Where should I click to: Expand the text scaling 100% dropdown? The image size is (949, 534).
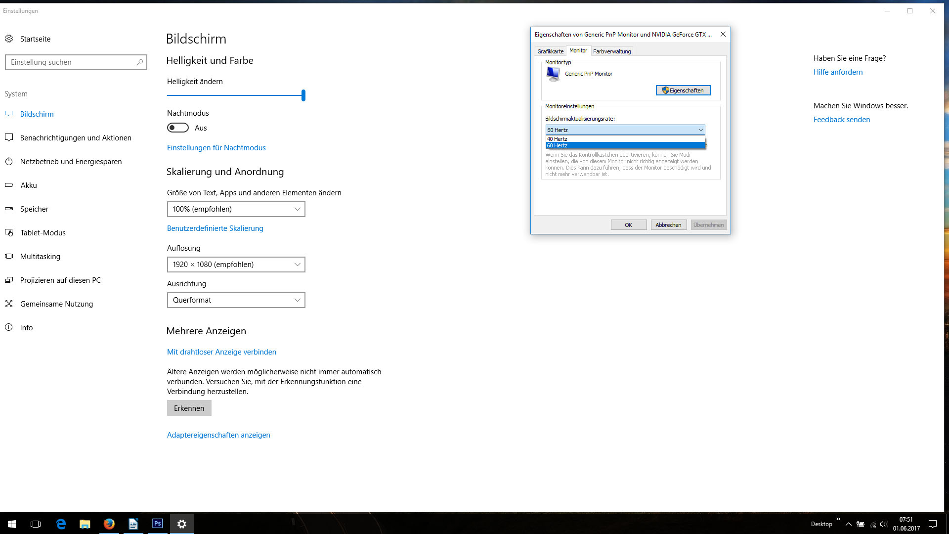pos(236,209)
